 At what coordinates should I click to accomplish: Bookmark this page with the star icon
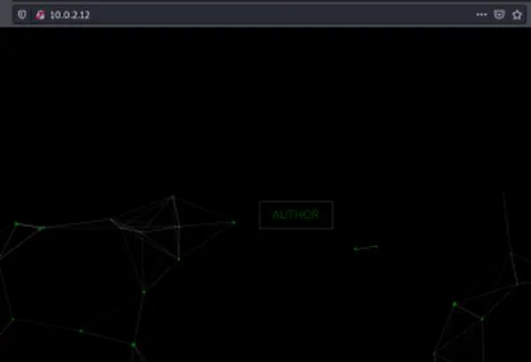517,14
